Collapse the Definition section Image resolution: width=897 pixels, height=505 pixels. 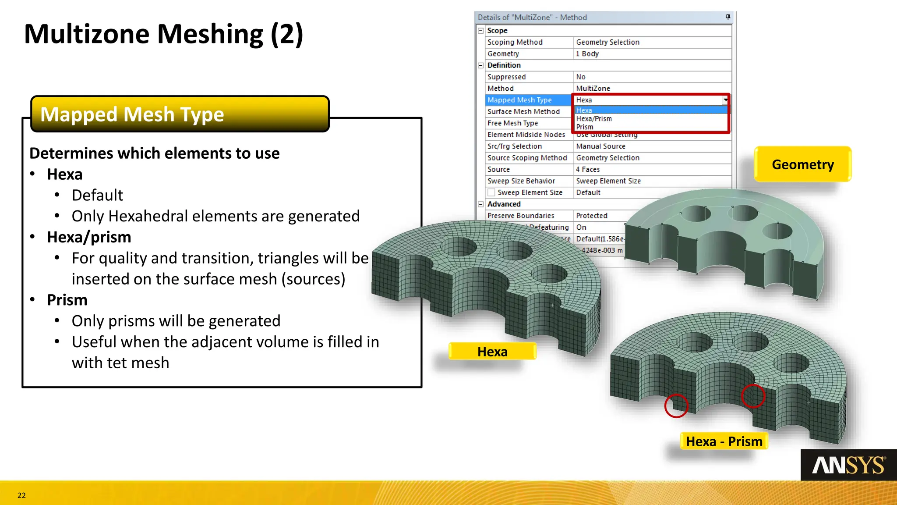480,65
